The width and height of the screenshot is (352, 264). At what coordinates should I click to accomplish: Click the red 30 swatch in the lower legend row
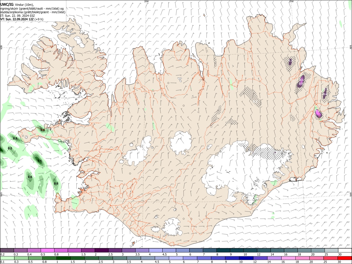pyautogui.click(x=344, y=258)
